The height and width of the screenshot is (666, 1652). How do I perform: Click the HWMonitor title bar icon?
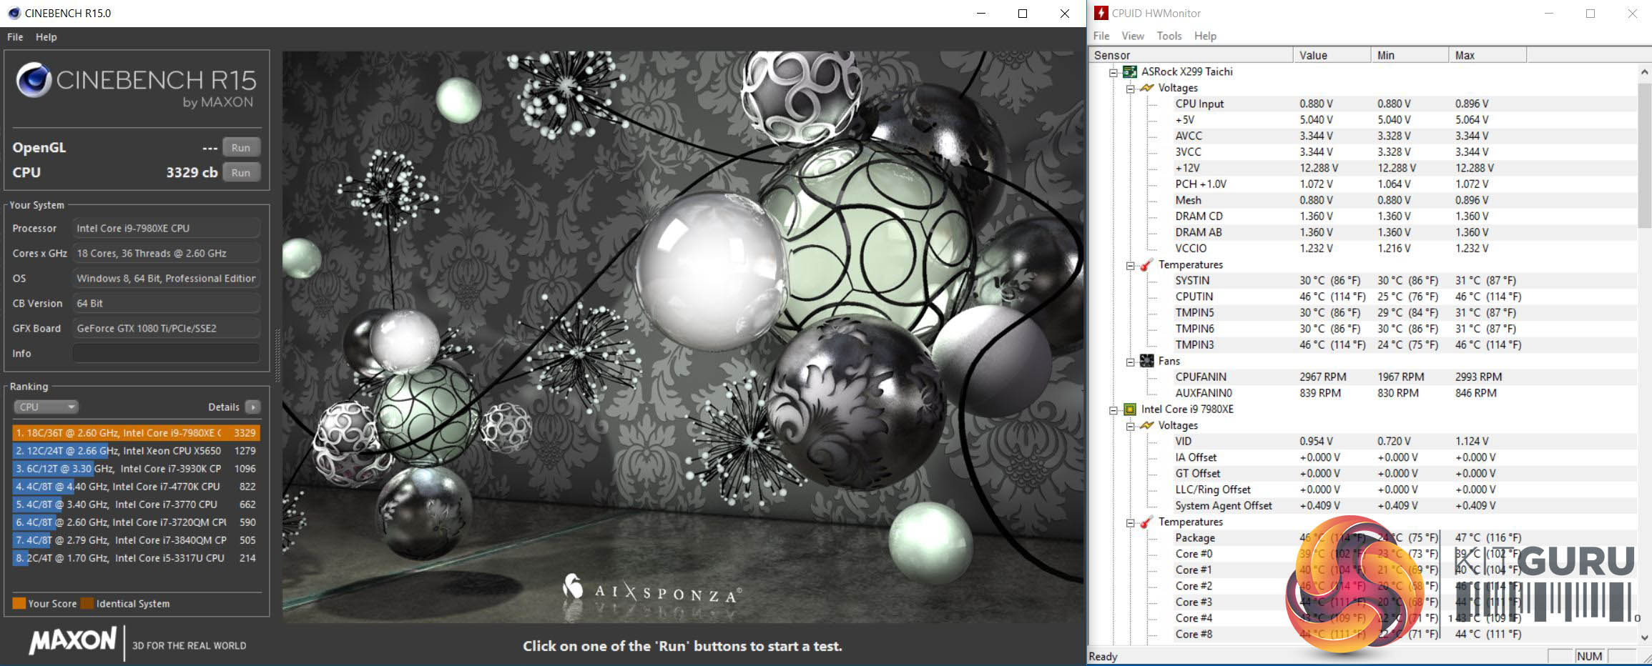click(x=1101, y=13)
